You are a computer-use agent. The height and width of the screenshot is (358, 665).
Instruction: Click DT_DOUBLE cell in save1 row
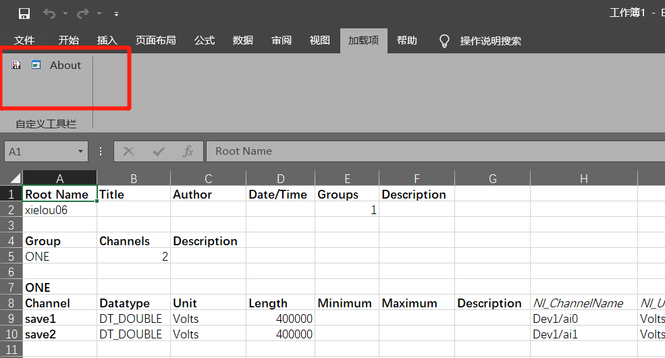pyautogui.click(x=134, y=319)
